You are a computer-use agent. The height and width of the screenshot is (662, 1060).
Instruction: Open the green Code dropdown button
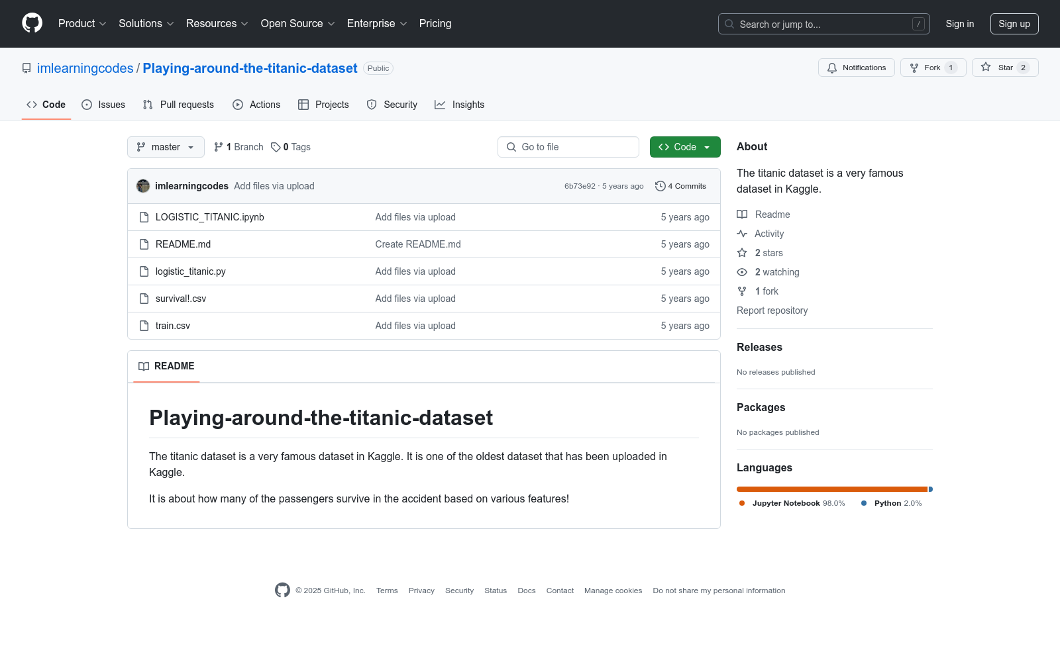point(685,147)
